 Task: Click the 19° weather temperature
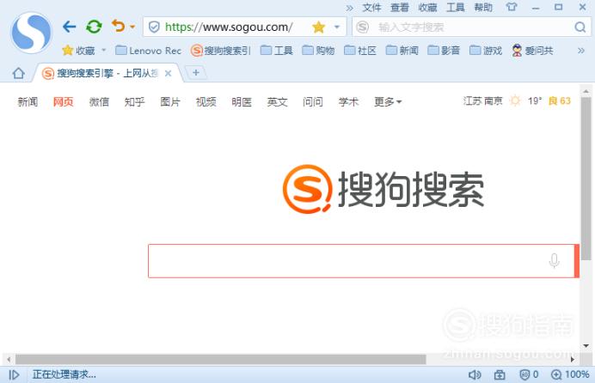tap(534, 100)
